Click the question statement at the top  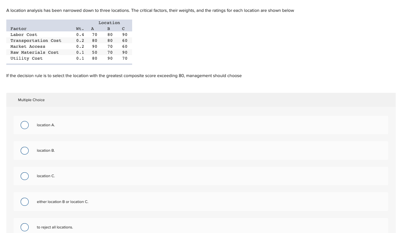[x=150, y=10]
